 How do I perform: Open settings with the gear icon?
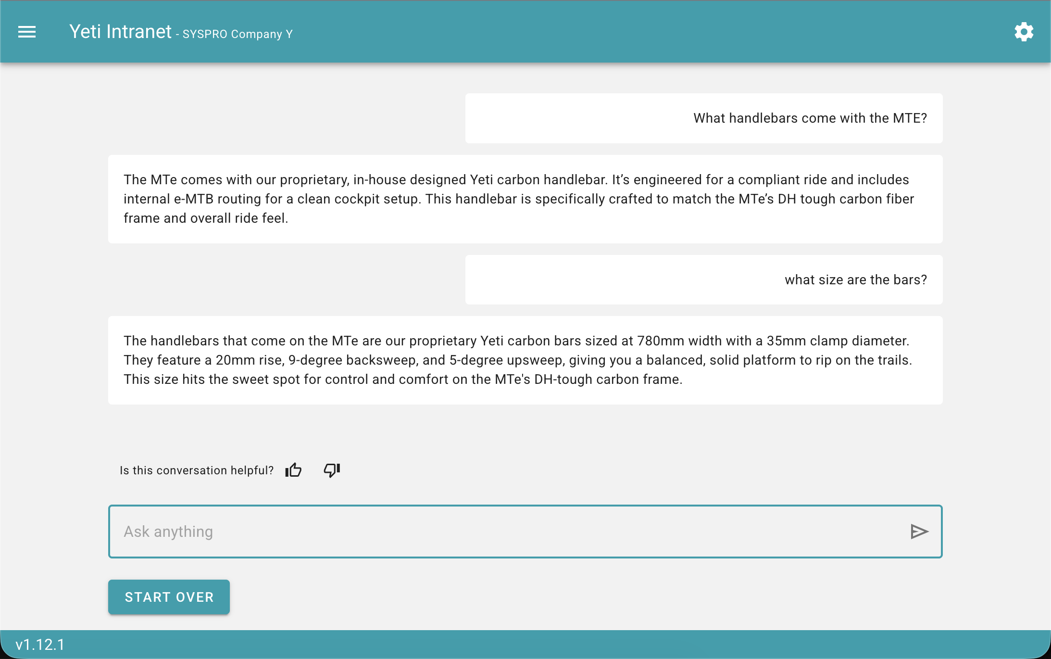(1024, 32)
